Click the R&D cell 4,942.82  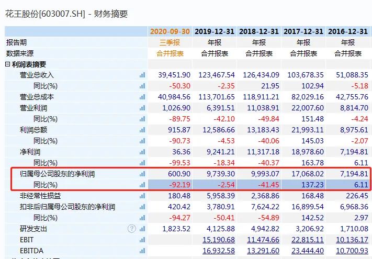[265, 229]
